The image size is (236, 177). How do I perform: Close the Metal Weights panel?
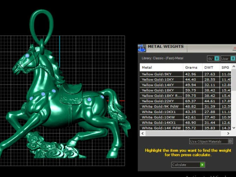point(235,48)
